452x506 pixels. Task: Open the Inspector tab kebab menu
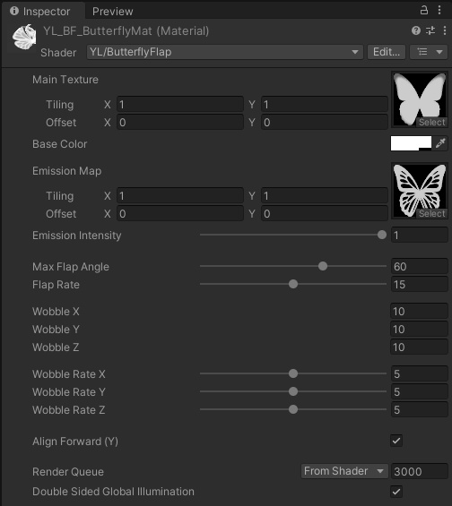click(439, 10)
